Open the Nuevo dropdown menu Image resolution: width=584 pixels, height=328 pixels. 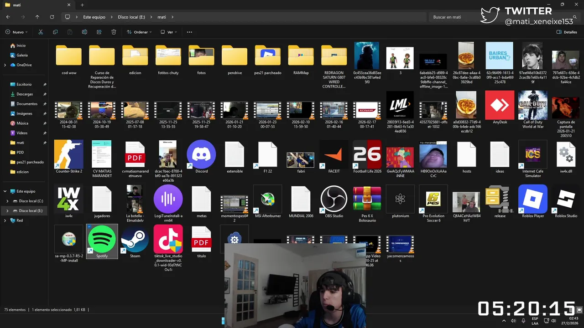click(16, 32)
